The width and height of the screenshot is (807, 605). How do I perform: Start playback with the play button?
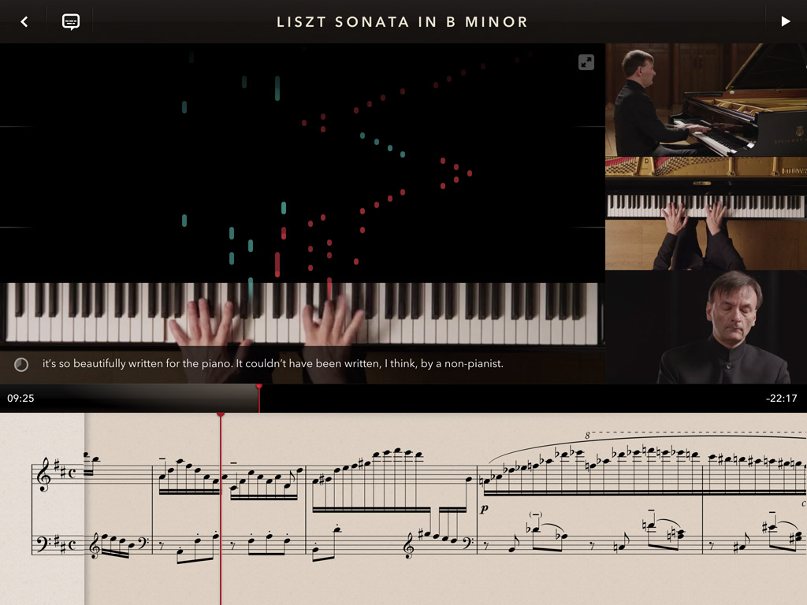[786, 21]
